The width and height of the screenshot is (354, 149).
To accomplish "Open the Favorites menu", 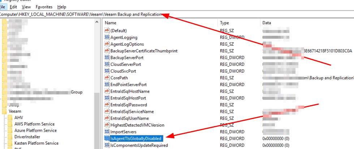I will coord(44,7).
